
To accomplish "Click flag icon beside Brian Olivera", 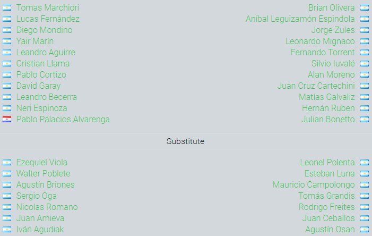I will (365, 8).
